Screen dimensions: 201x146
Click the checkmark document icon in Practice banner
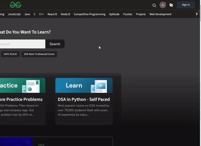click(x=30, y=89)
